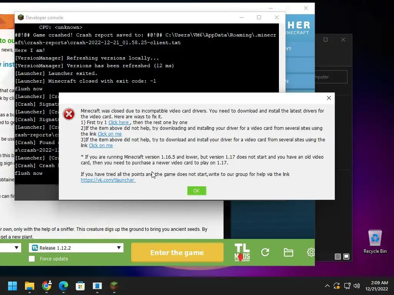394x295 pixels.
Task: Open the TL Mods icon
Action: pyautogui.click(x=242, y=252)
